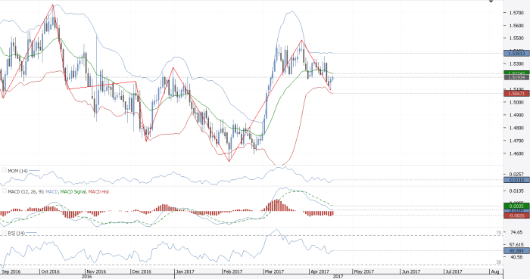Click the small box icon beside MACD (12, 26, 9)

click(4, 191)
